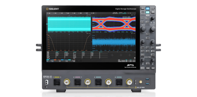Open the 显示 (Display) menu on screen
197x97 pixels.
pyautogui.click(x=55, y=13)
